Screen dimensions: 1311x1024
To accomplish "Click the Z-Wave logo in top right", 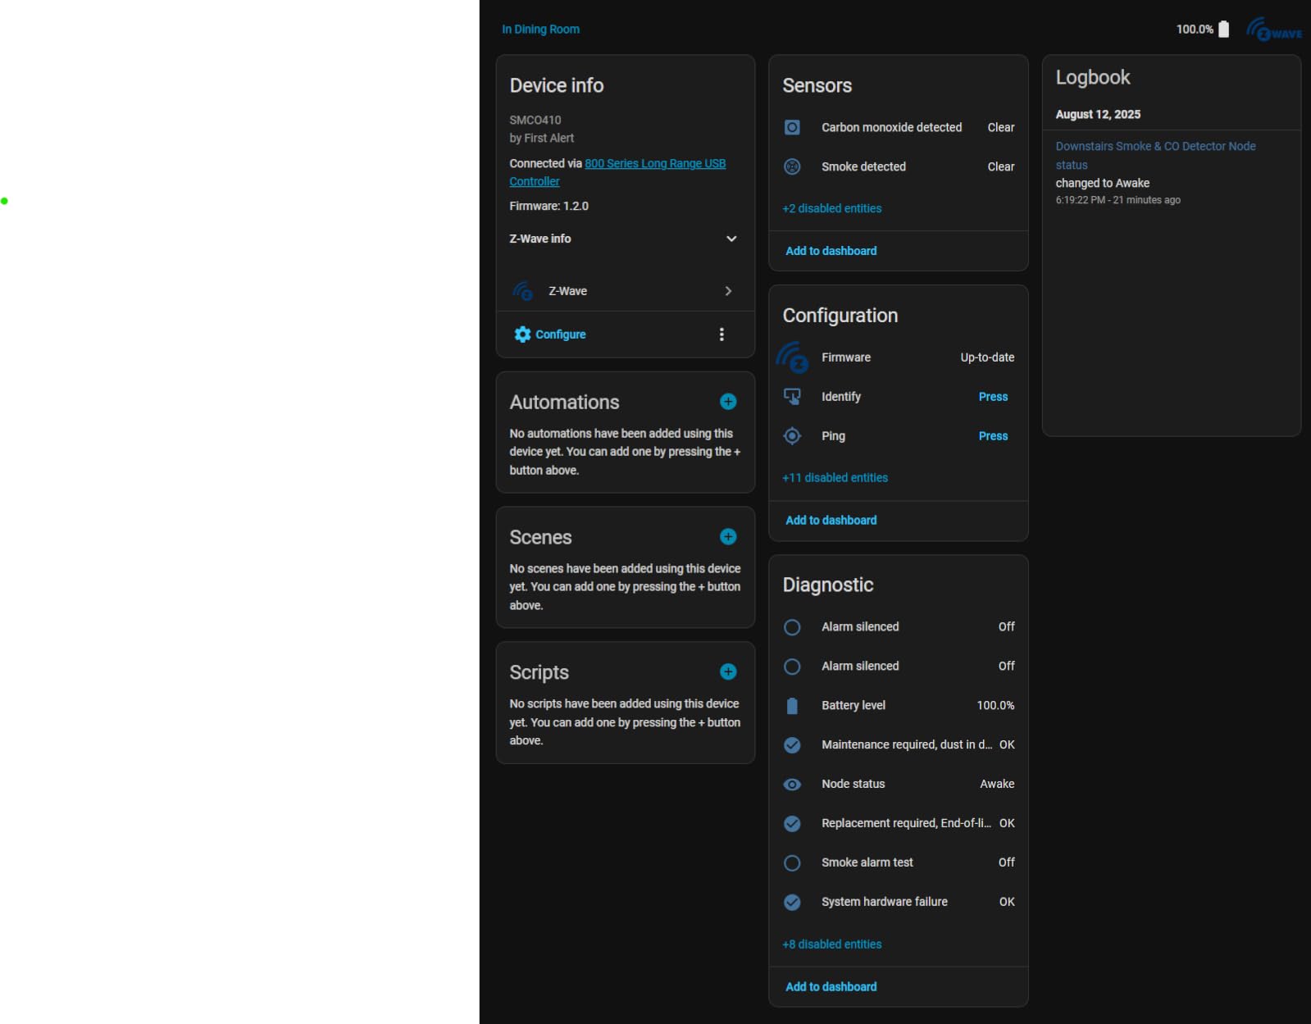I will tap(1274, 30).
